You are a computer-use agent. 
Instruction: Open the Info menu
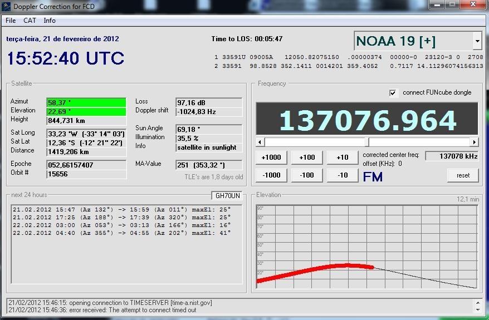pyautogui.click(x=50, y=21)
